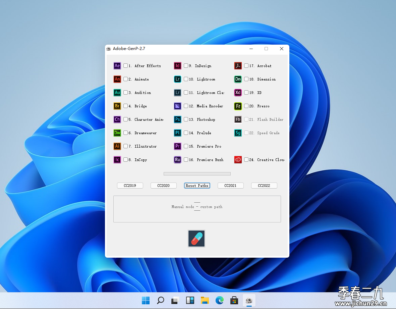This screenshot has height=309, width=396.
Task: Check the Dreamweaver checkbox
Action: [125, 133]
